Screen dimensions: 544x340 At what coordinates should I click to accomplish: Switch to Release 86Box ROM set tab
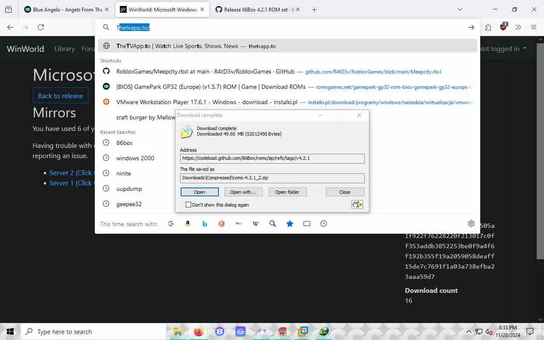point(258,9)
